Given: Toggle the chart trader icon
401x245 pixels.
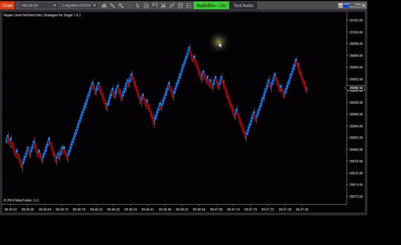Looking at the screenshot, I should (155, 5).
